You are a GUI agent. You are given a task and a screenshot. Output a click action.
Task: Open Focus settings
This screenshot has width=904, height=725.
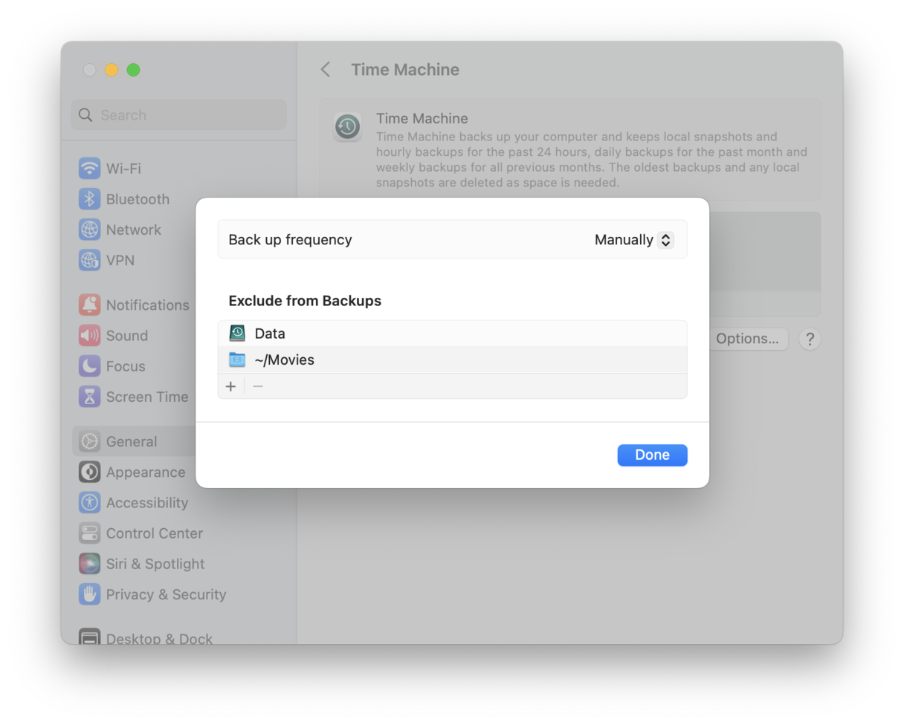tap(125, 366)
